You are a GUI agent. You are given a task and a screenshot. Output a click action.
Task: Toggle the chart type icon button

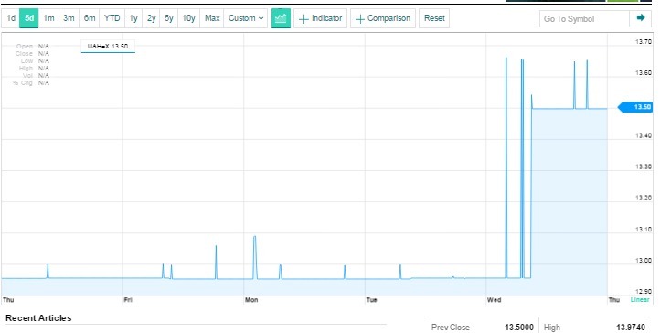[x=281, y=18]
